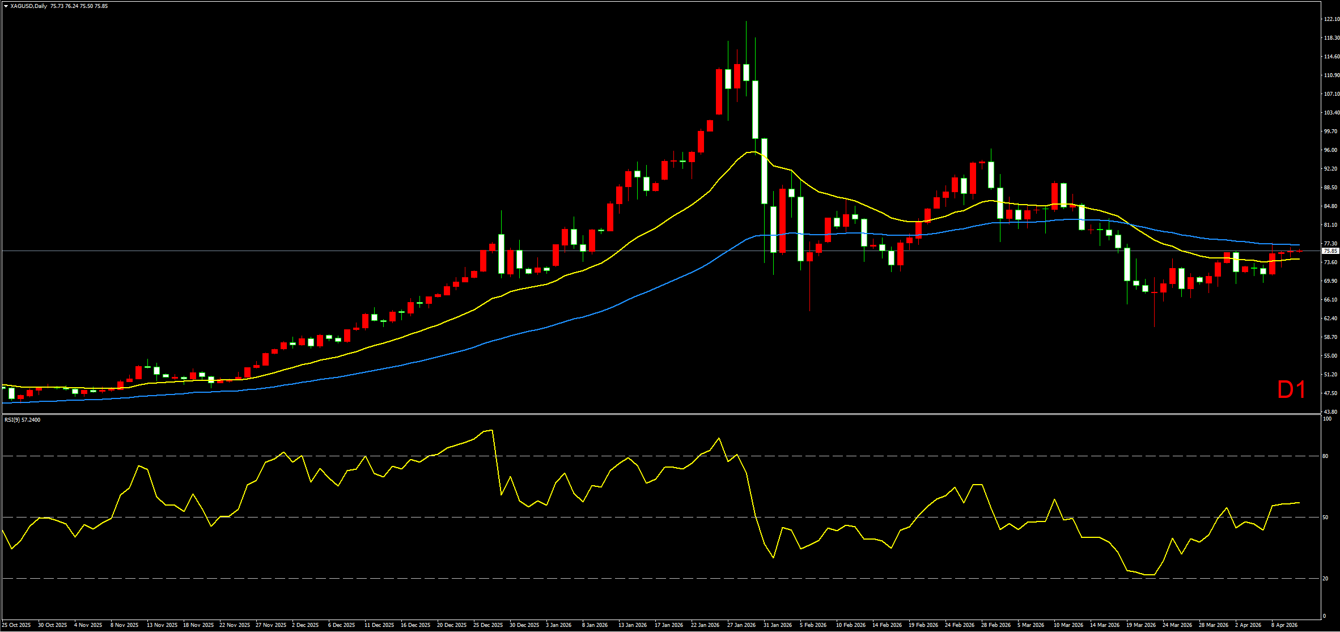Click the 19 Mar 2026 date label

[x=1141, y=625]
